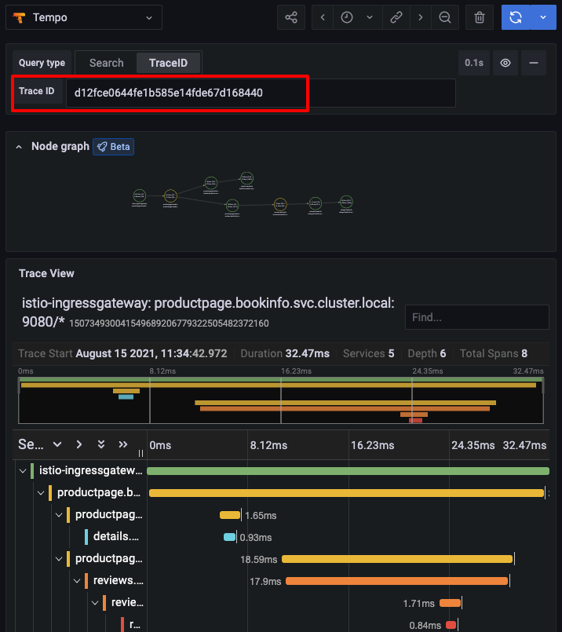Toggle query visibility with the eye icon
Image resolution: width=562 pixels, height=632 pixels.
(x=505, y=63)
